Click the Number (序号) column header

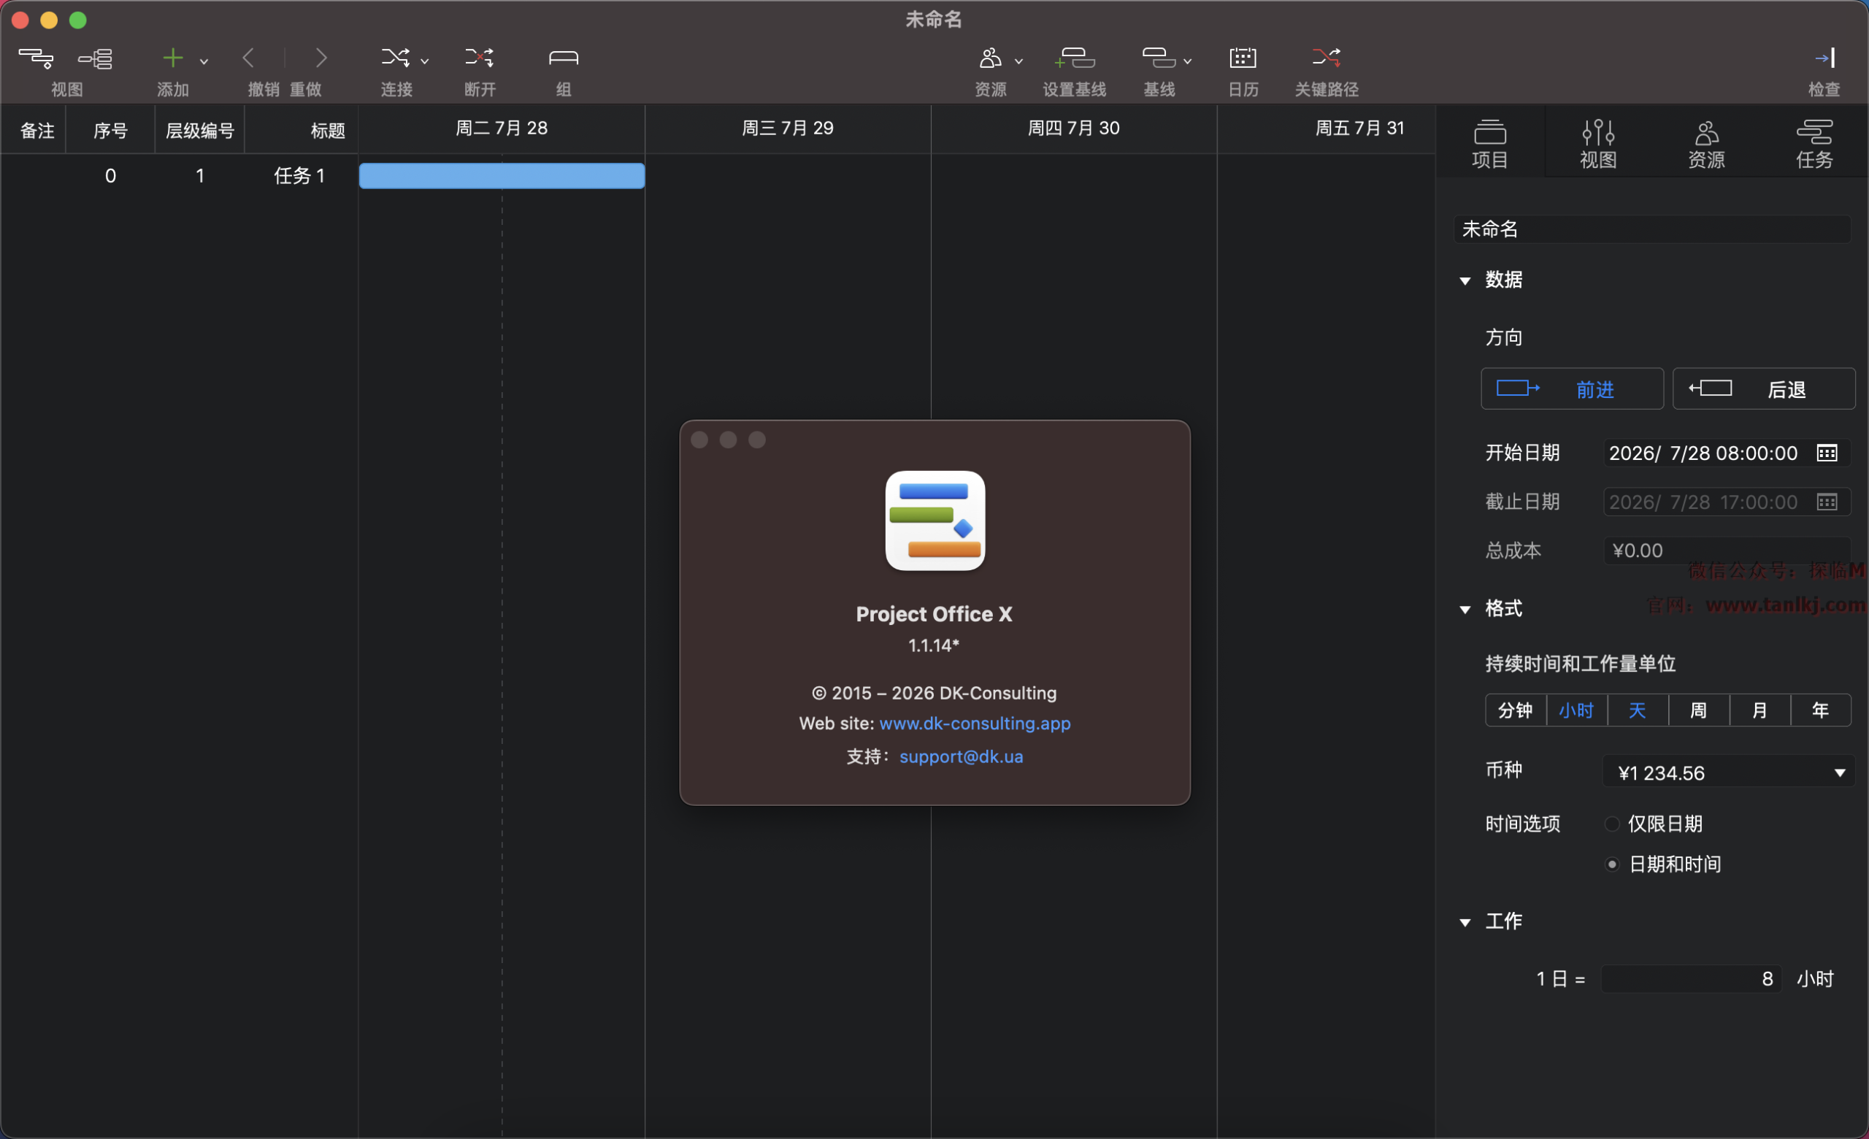click(x=111, y=131)
